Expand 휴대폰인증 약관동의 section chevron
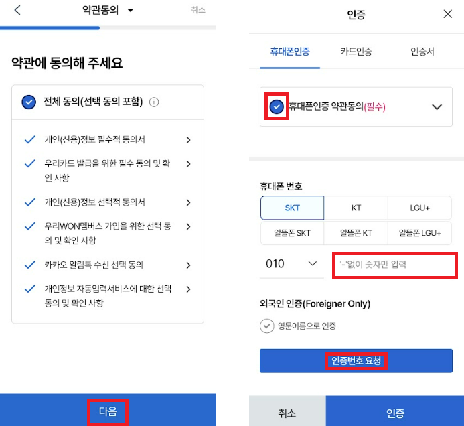This screenshot has width=464, height=426. coord(437,107)
